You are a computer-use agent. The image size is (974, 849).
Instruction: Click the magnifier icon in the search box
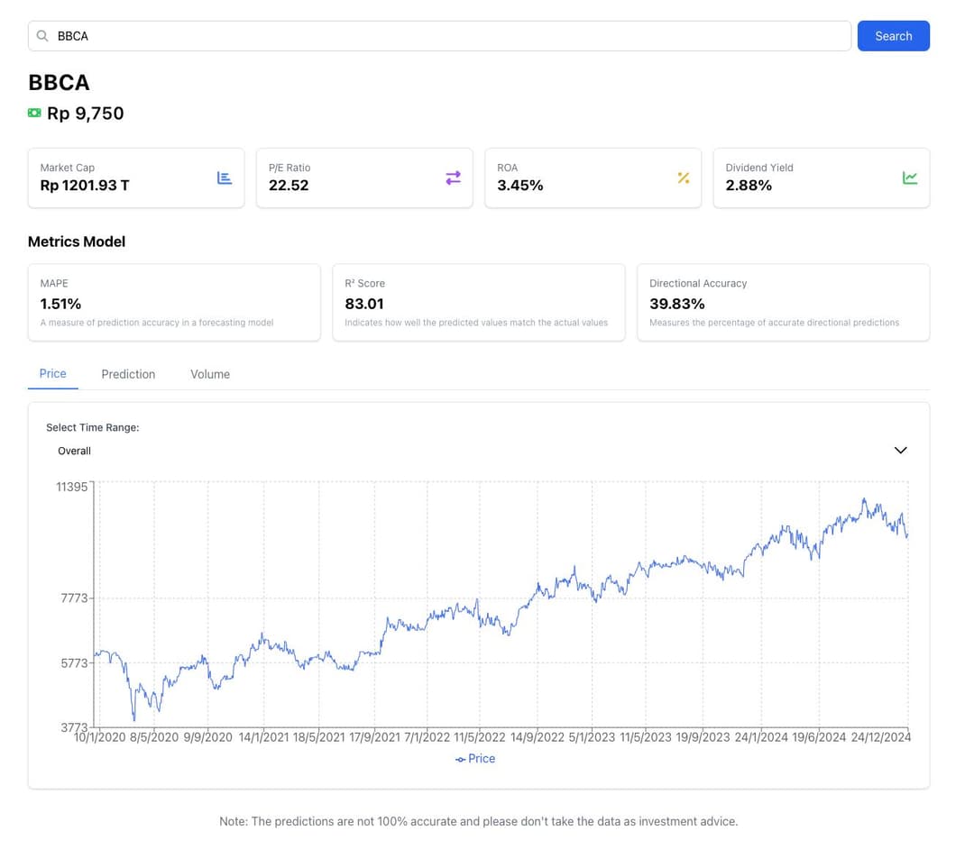42,36
